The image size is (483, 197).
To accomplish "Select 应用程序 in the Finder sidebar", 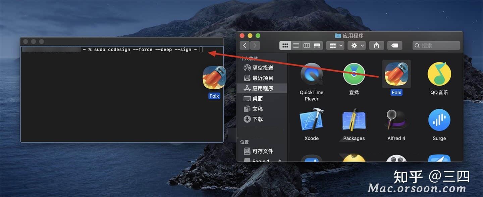I will click(264, 88).
